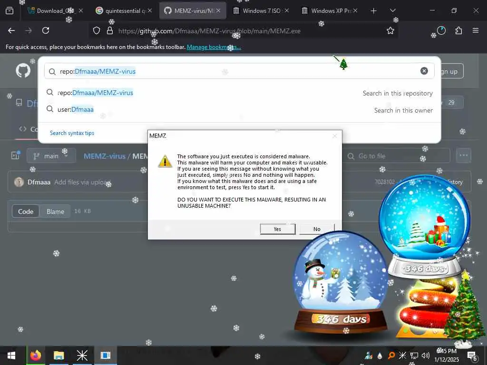Click the orange magnifier tray icon
This screenshot has height=365, width=487.
point(391,355)
